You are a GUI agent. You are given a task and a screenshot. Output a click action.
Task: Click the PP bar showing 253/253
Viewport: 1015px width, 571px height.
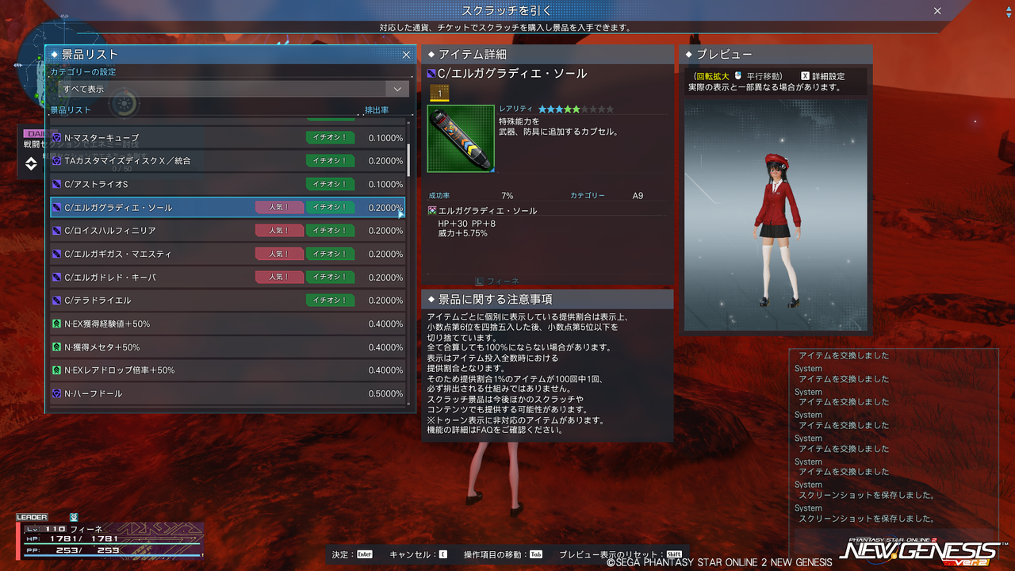[x=113, y=550]
